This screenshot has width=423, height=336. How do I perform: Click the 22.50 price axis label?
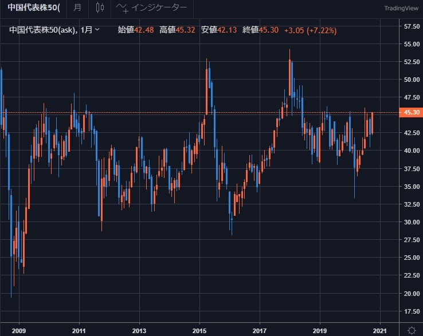tap(412, 275)
